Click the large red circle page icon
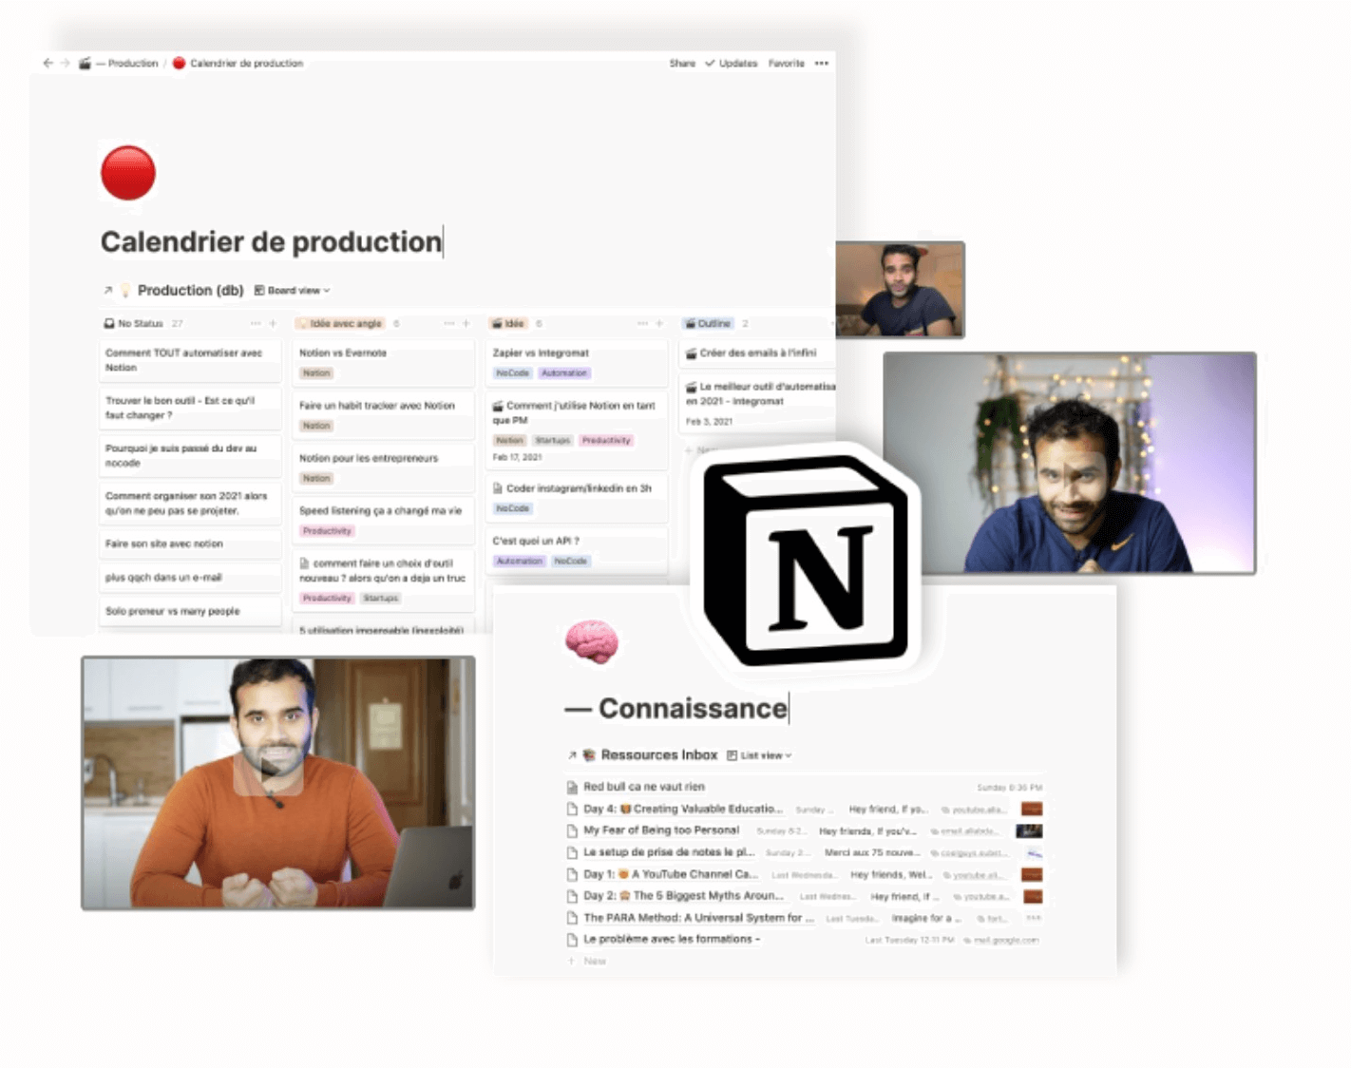This screenshot has height=1068, width=1351. tap(128, 173)
